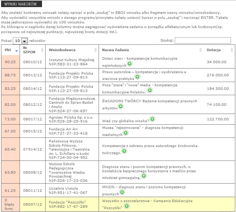Click grant amount '184 300.00'
The width and height of the screenshot is (236, 212).
pos(217,88)
